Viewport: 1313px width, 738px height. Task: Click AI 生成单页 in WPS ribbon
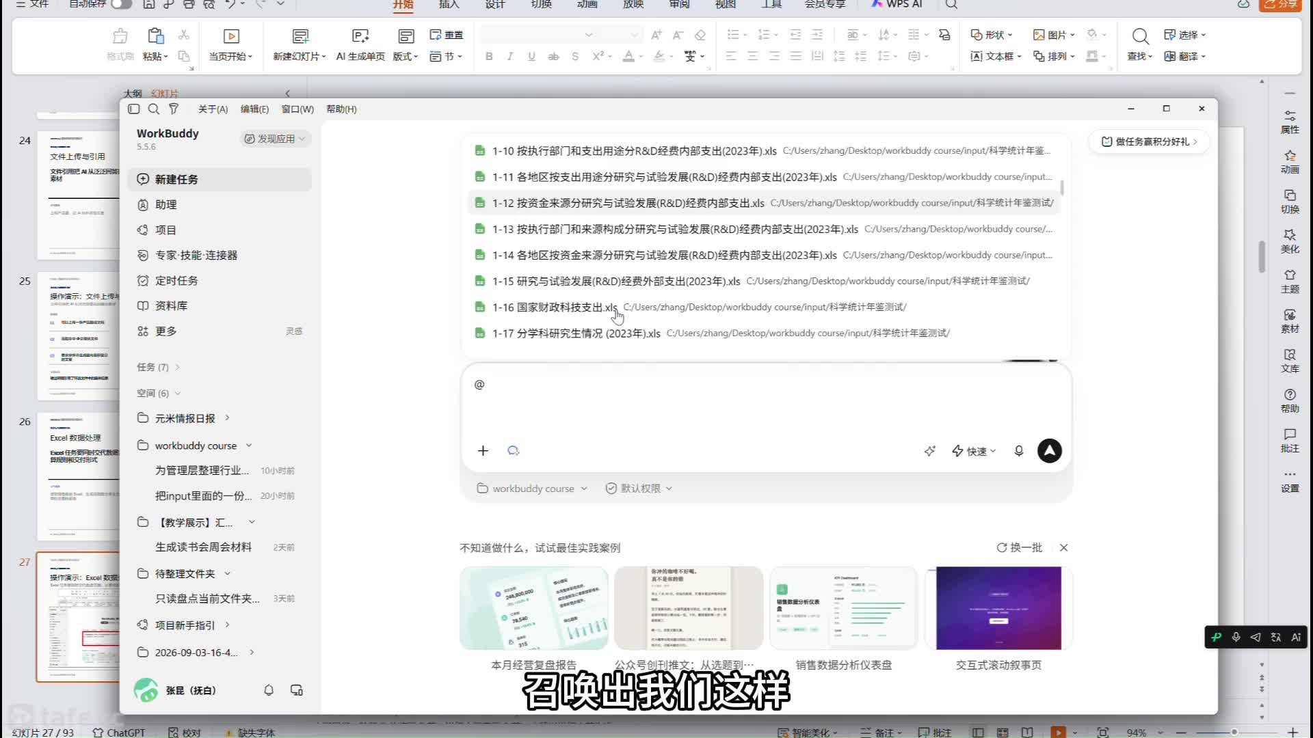360,44
